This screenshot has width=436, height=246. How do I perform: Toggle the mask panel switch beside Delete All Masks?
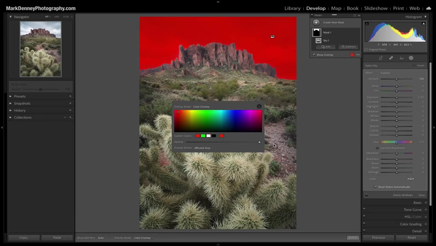(x=367, y=195)
